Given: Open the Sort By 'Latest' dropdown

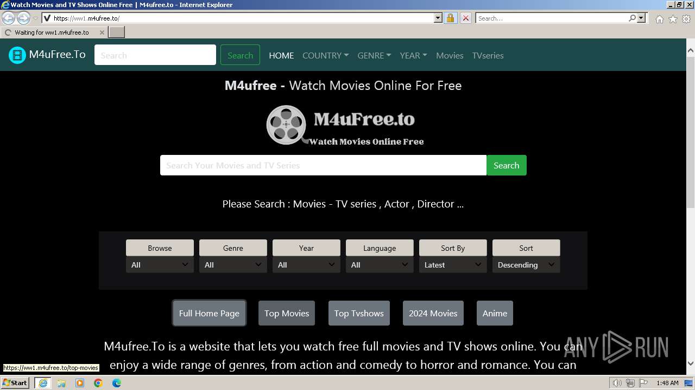Looking at the screenshot, I should (x=453, y=265).
